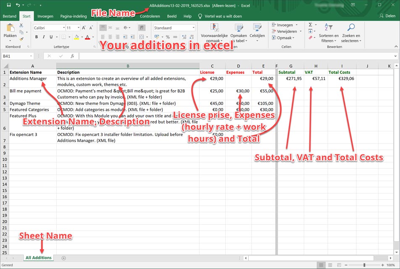The height and width of the screenshot is (269, 400).
Task: Open the Calibri font name dropdown
Action: [64, 28]
